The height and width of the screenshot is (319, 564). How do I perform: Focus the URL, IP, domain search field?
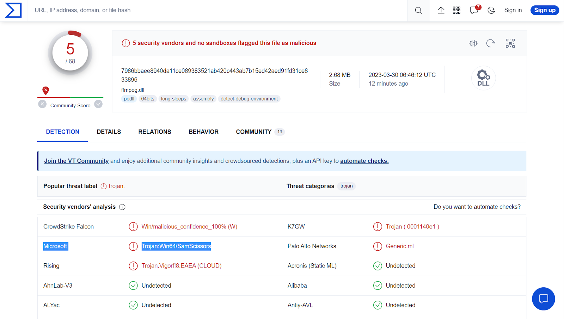[217, 10]
